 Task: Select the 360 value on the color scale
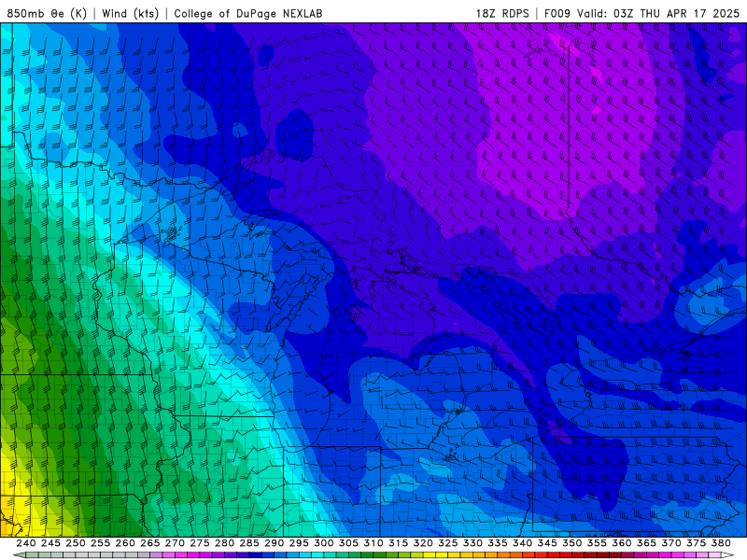(621, 543)
